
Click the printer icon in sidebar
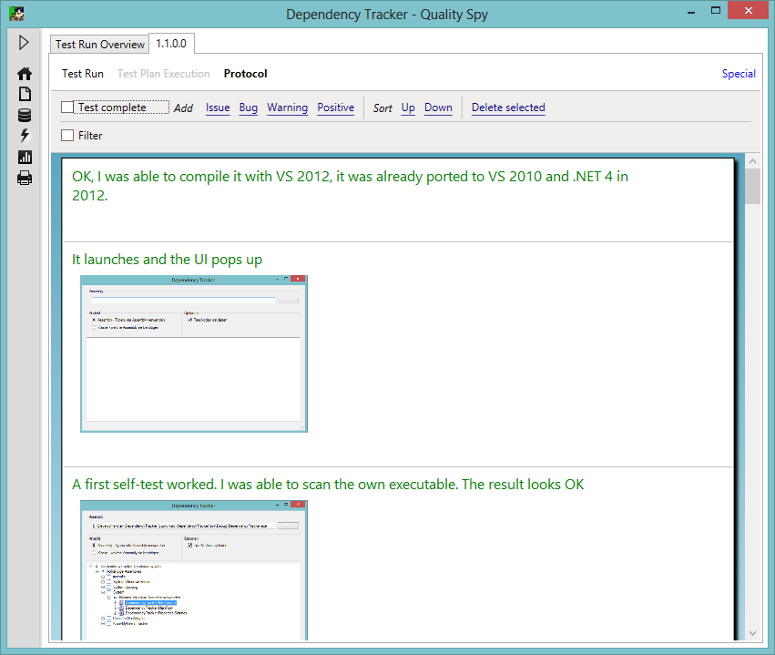click(x=25, y=178)
